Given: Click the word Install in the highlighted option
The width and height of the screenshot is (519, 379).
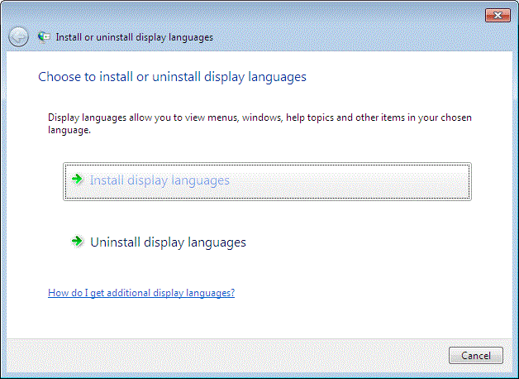Looking at the screenshot, I should (107, 180).
